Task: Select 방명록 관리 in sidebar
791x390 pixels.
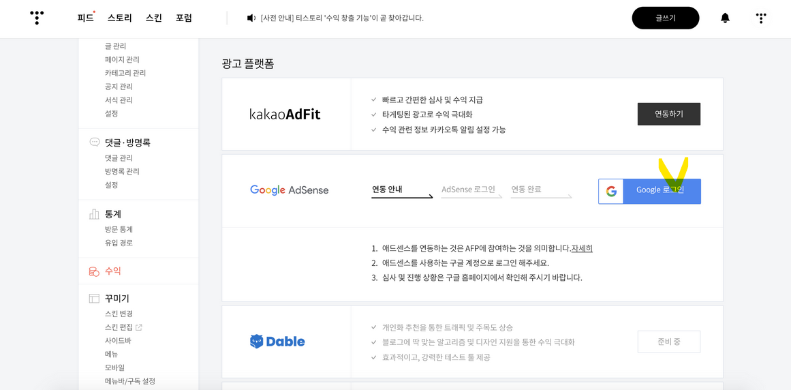Action: [x=122, y=172]
